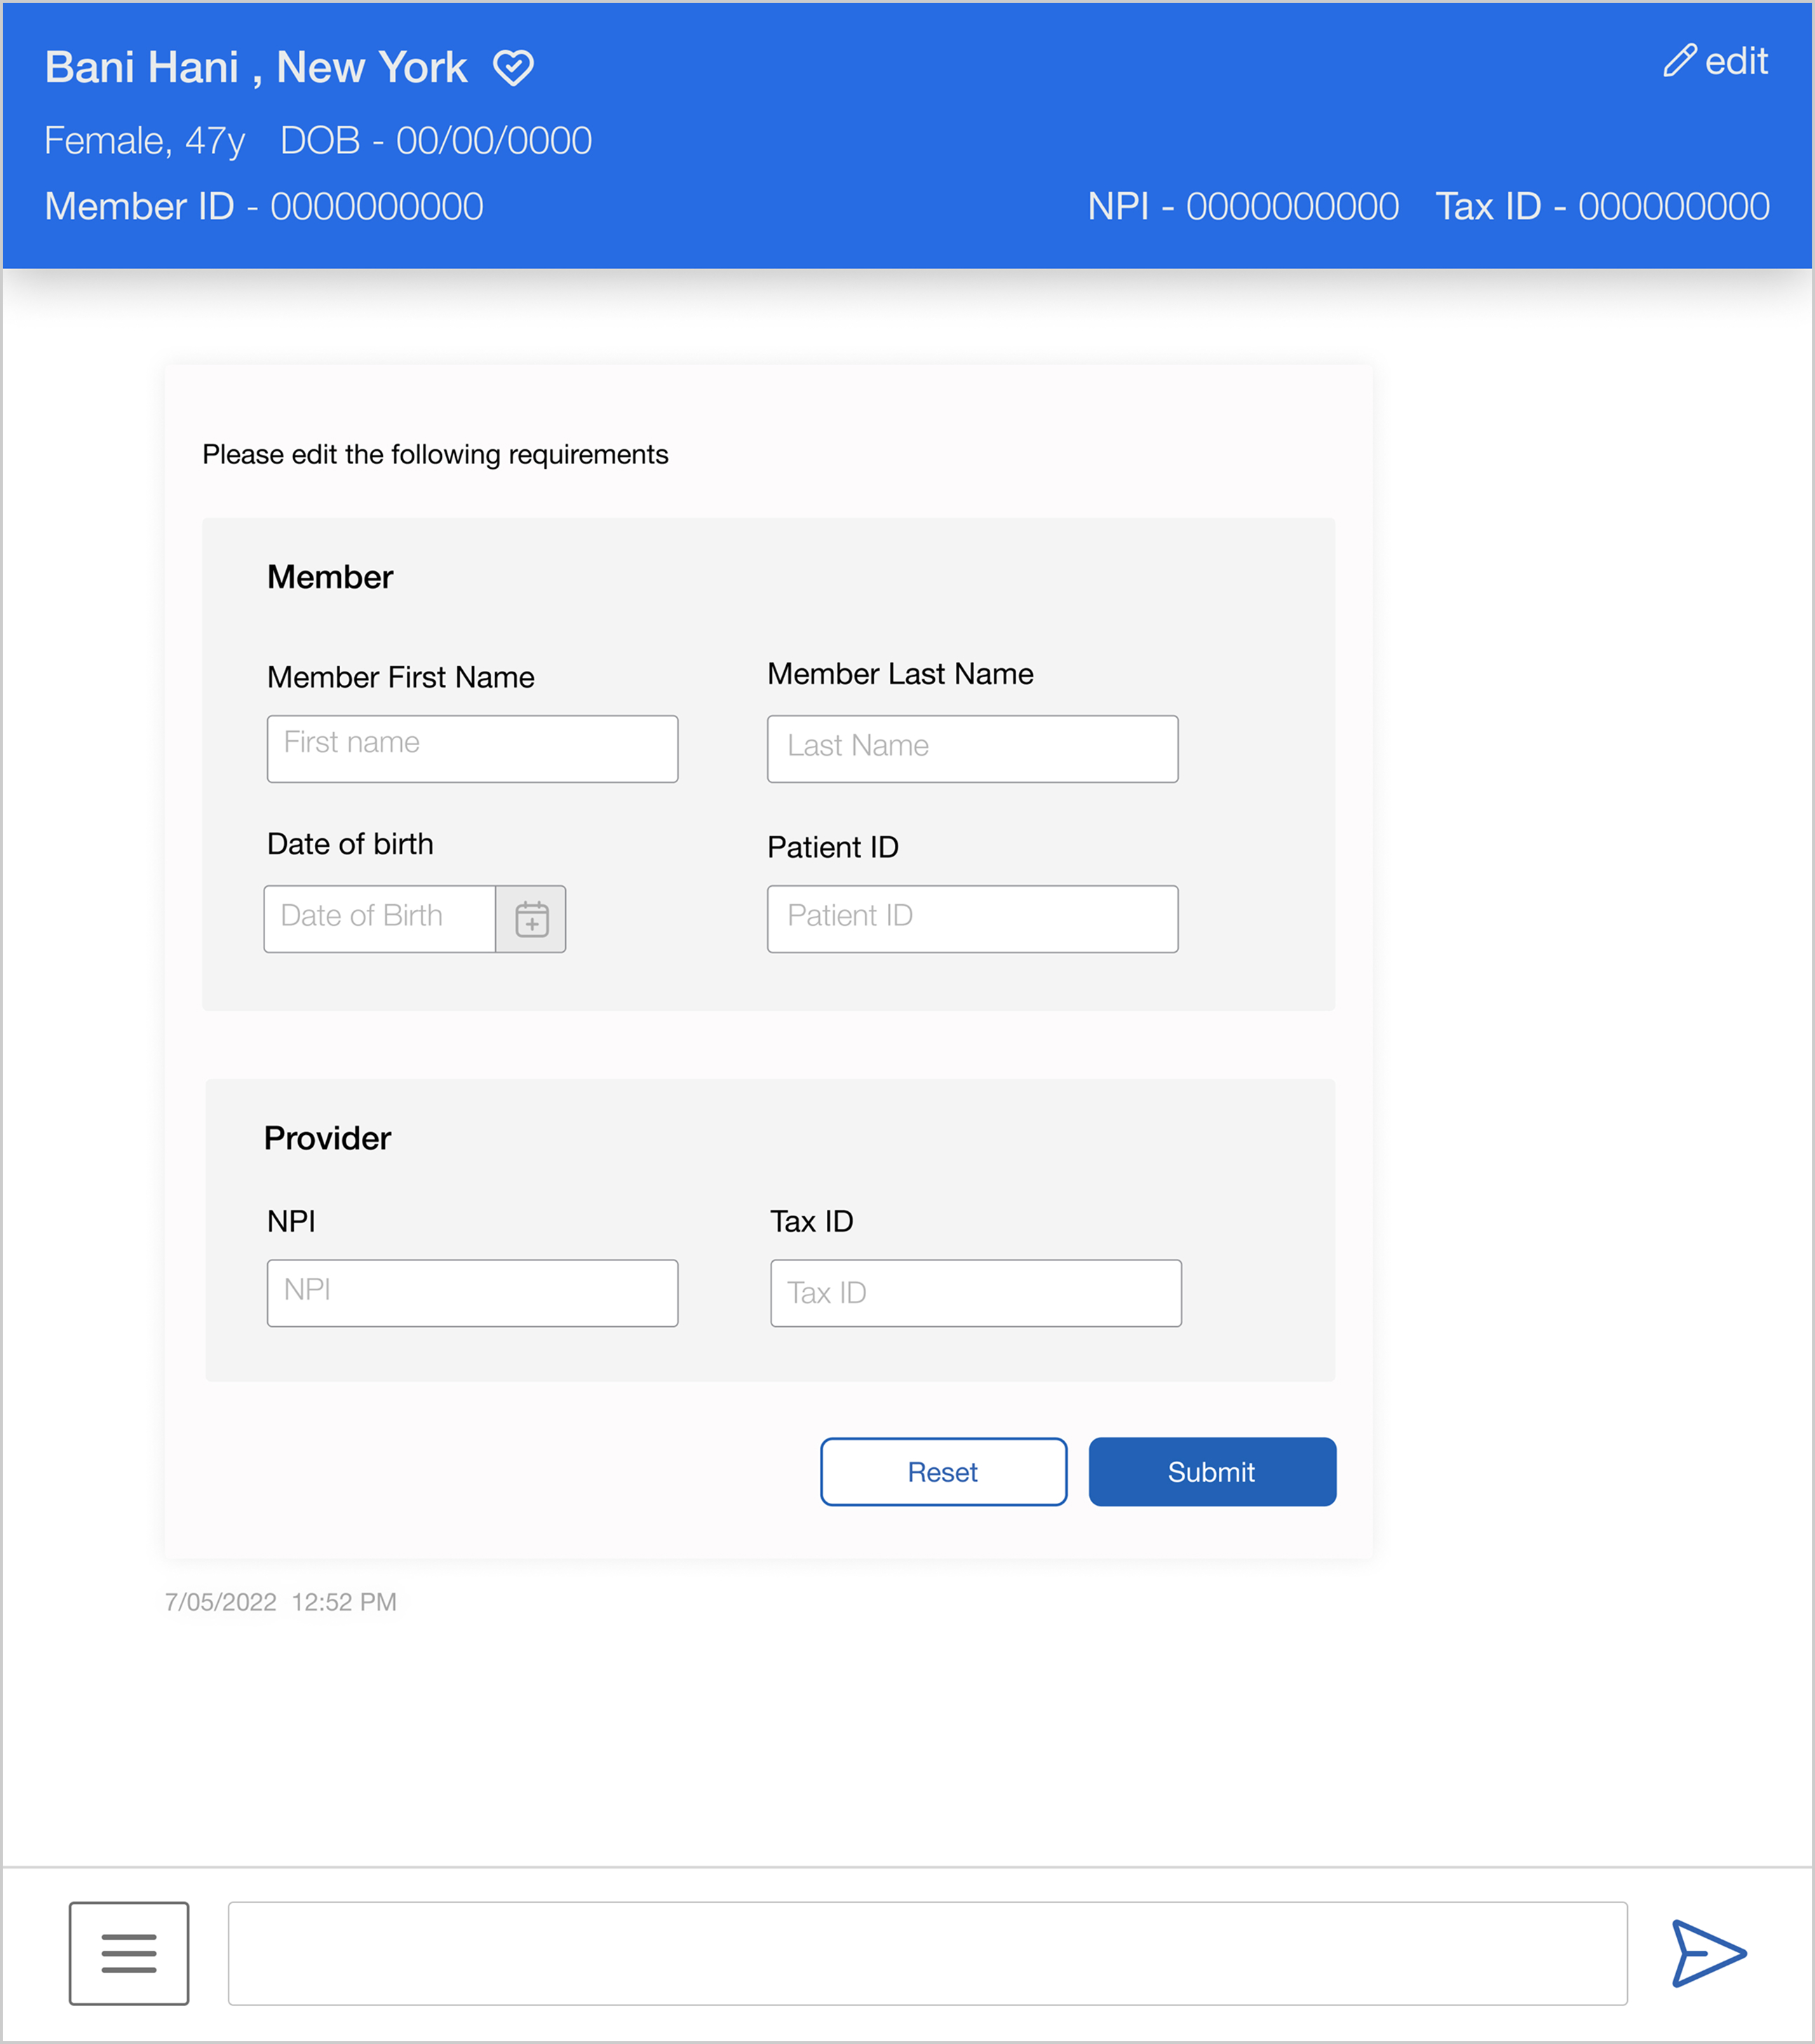
Task: Click the pencil edit icon in header
Action: [1681, 62]
